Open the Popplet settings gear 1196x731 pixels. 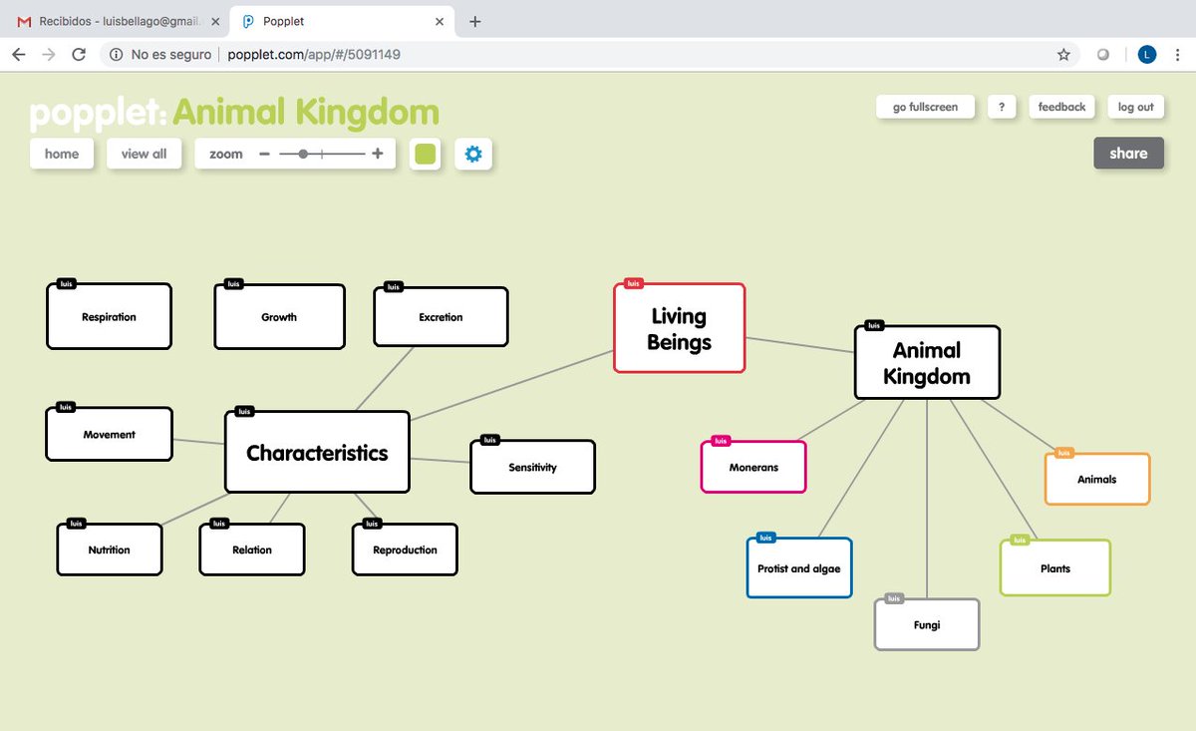(x=473, y=154)
